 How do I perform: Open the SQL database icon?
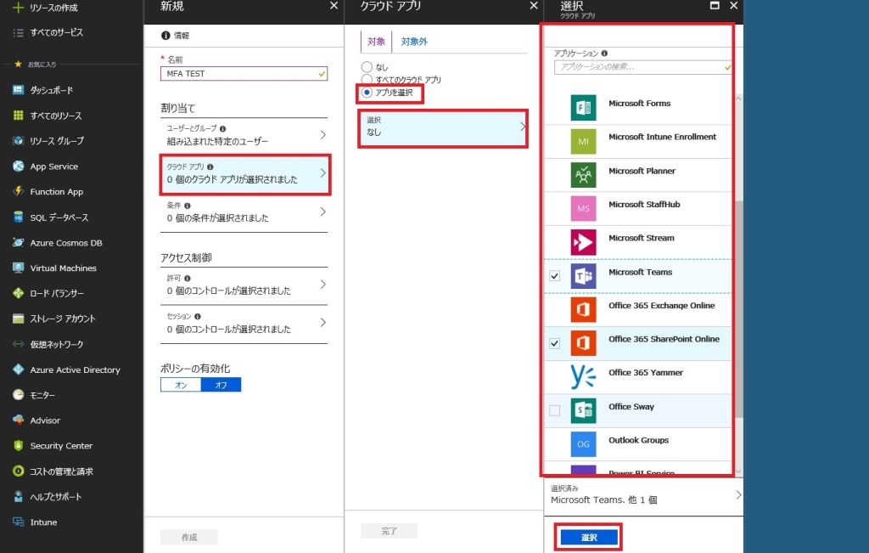coord(19,217)
